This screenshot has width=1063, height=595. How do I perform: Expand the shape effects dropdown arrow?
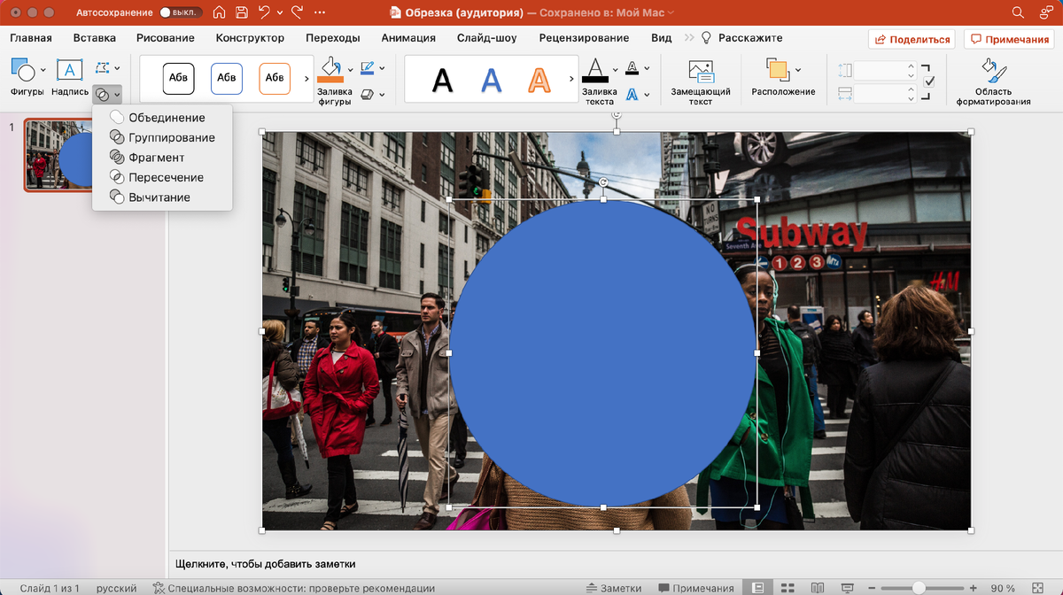point(382,94)
